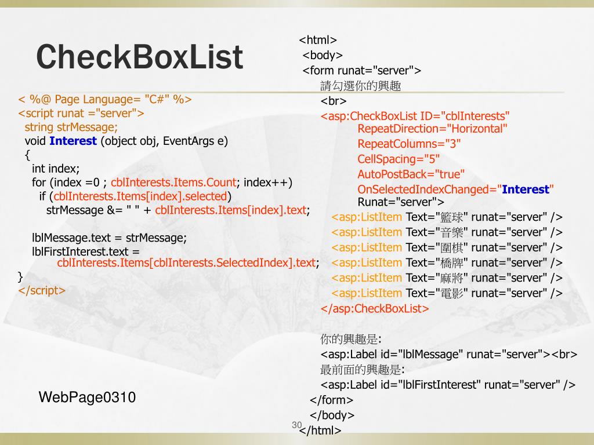Image resolution: width=594 pixels, height=445 pixels.
Task: Click blue Interest in OnSelectedIndexChanged value
Action: pos(526,189)
